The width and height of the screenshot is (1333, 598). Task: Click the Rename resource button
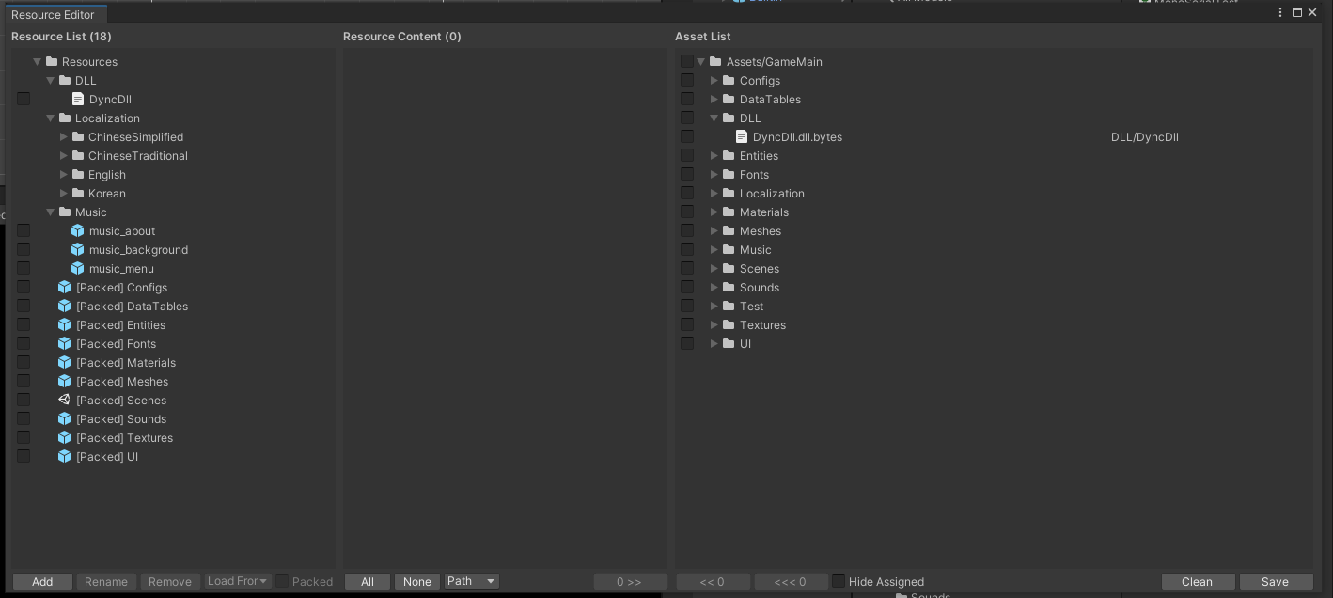tap(106, 581)
